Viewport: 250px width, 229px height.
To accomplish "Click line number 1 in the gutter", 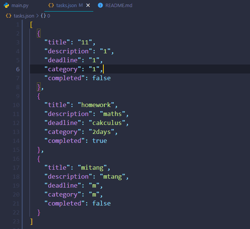I will 18,24.
